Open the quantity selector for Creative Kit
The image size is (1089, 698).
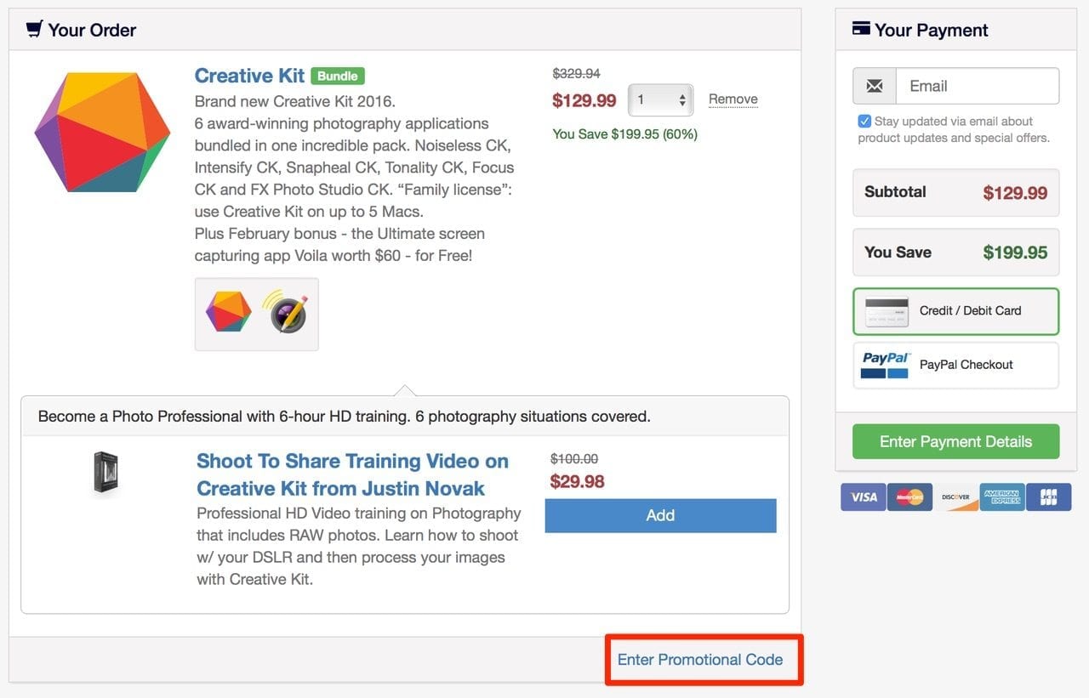661,100
